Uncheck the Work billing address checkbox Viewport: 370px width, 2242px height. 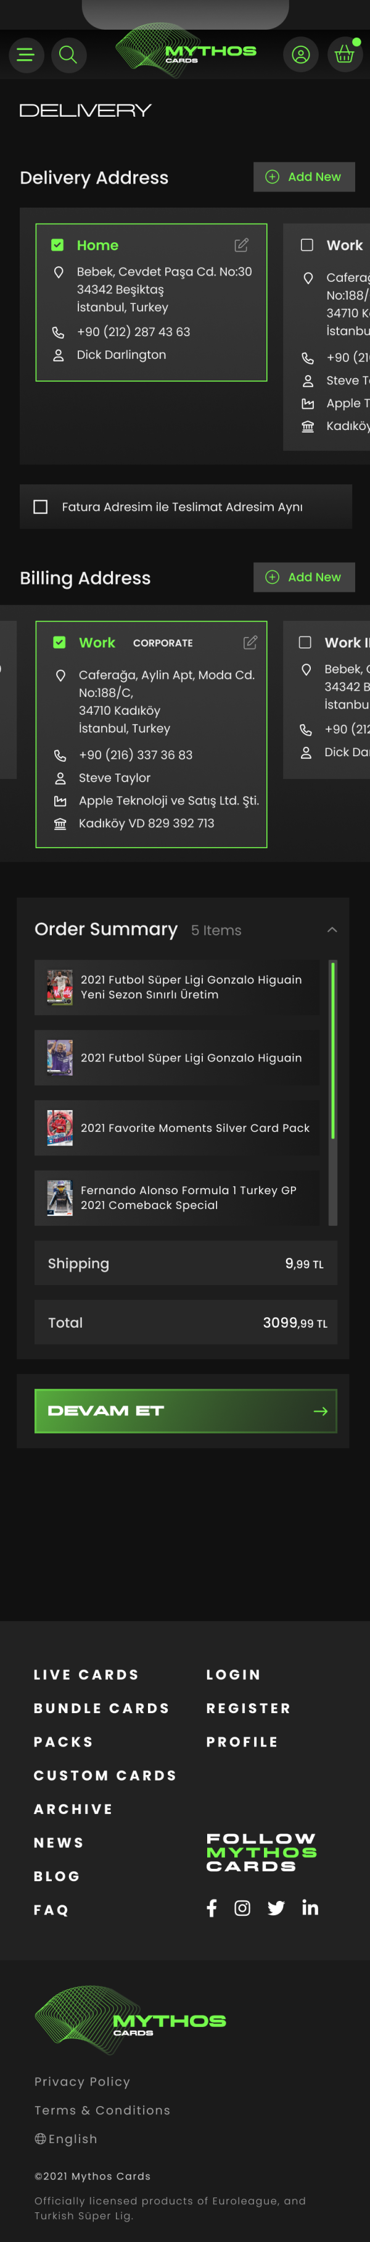pos(59,643)
